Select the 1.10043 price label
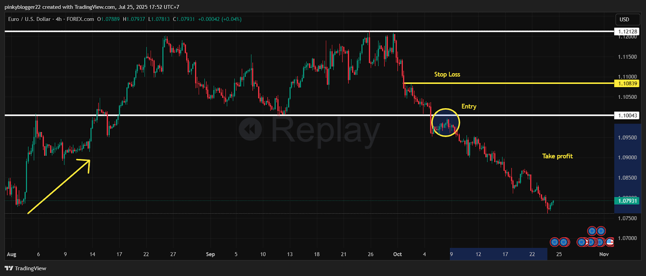Viewport: 646px width, 276px height. tap(627, 115)
